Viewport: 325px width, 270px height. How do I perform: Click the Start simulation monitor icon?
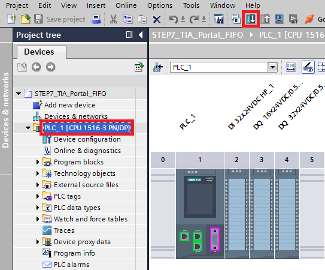[x=280, y=19]
